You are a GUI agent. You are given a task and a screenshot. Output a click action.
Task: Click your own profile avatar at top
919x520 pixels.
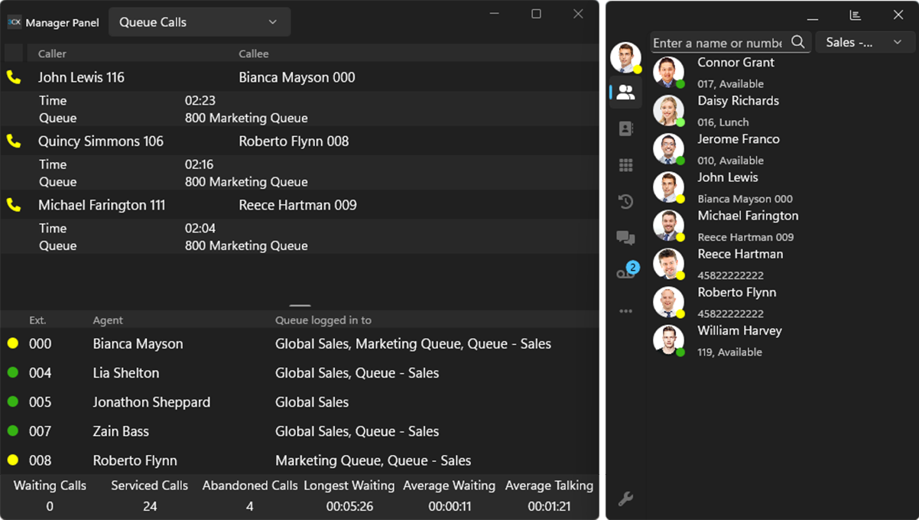[x=625, y=57]
